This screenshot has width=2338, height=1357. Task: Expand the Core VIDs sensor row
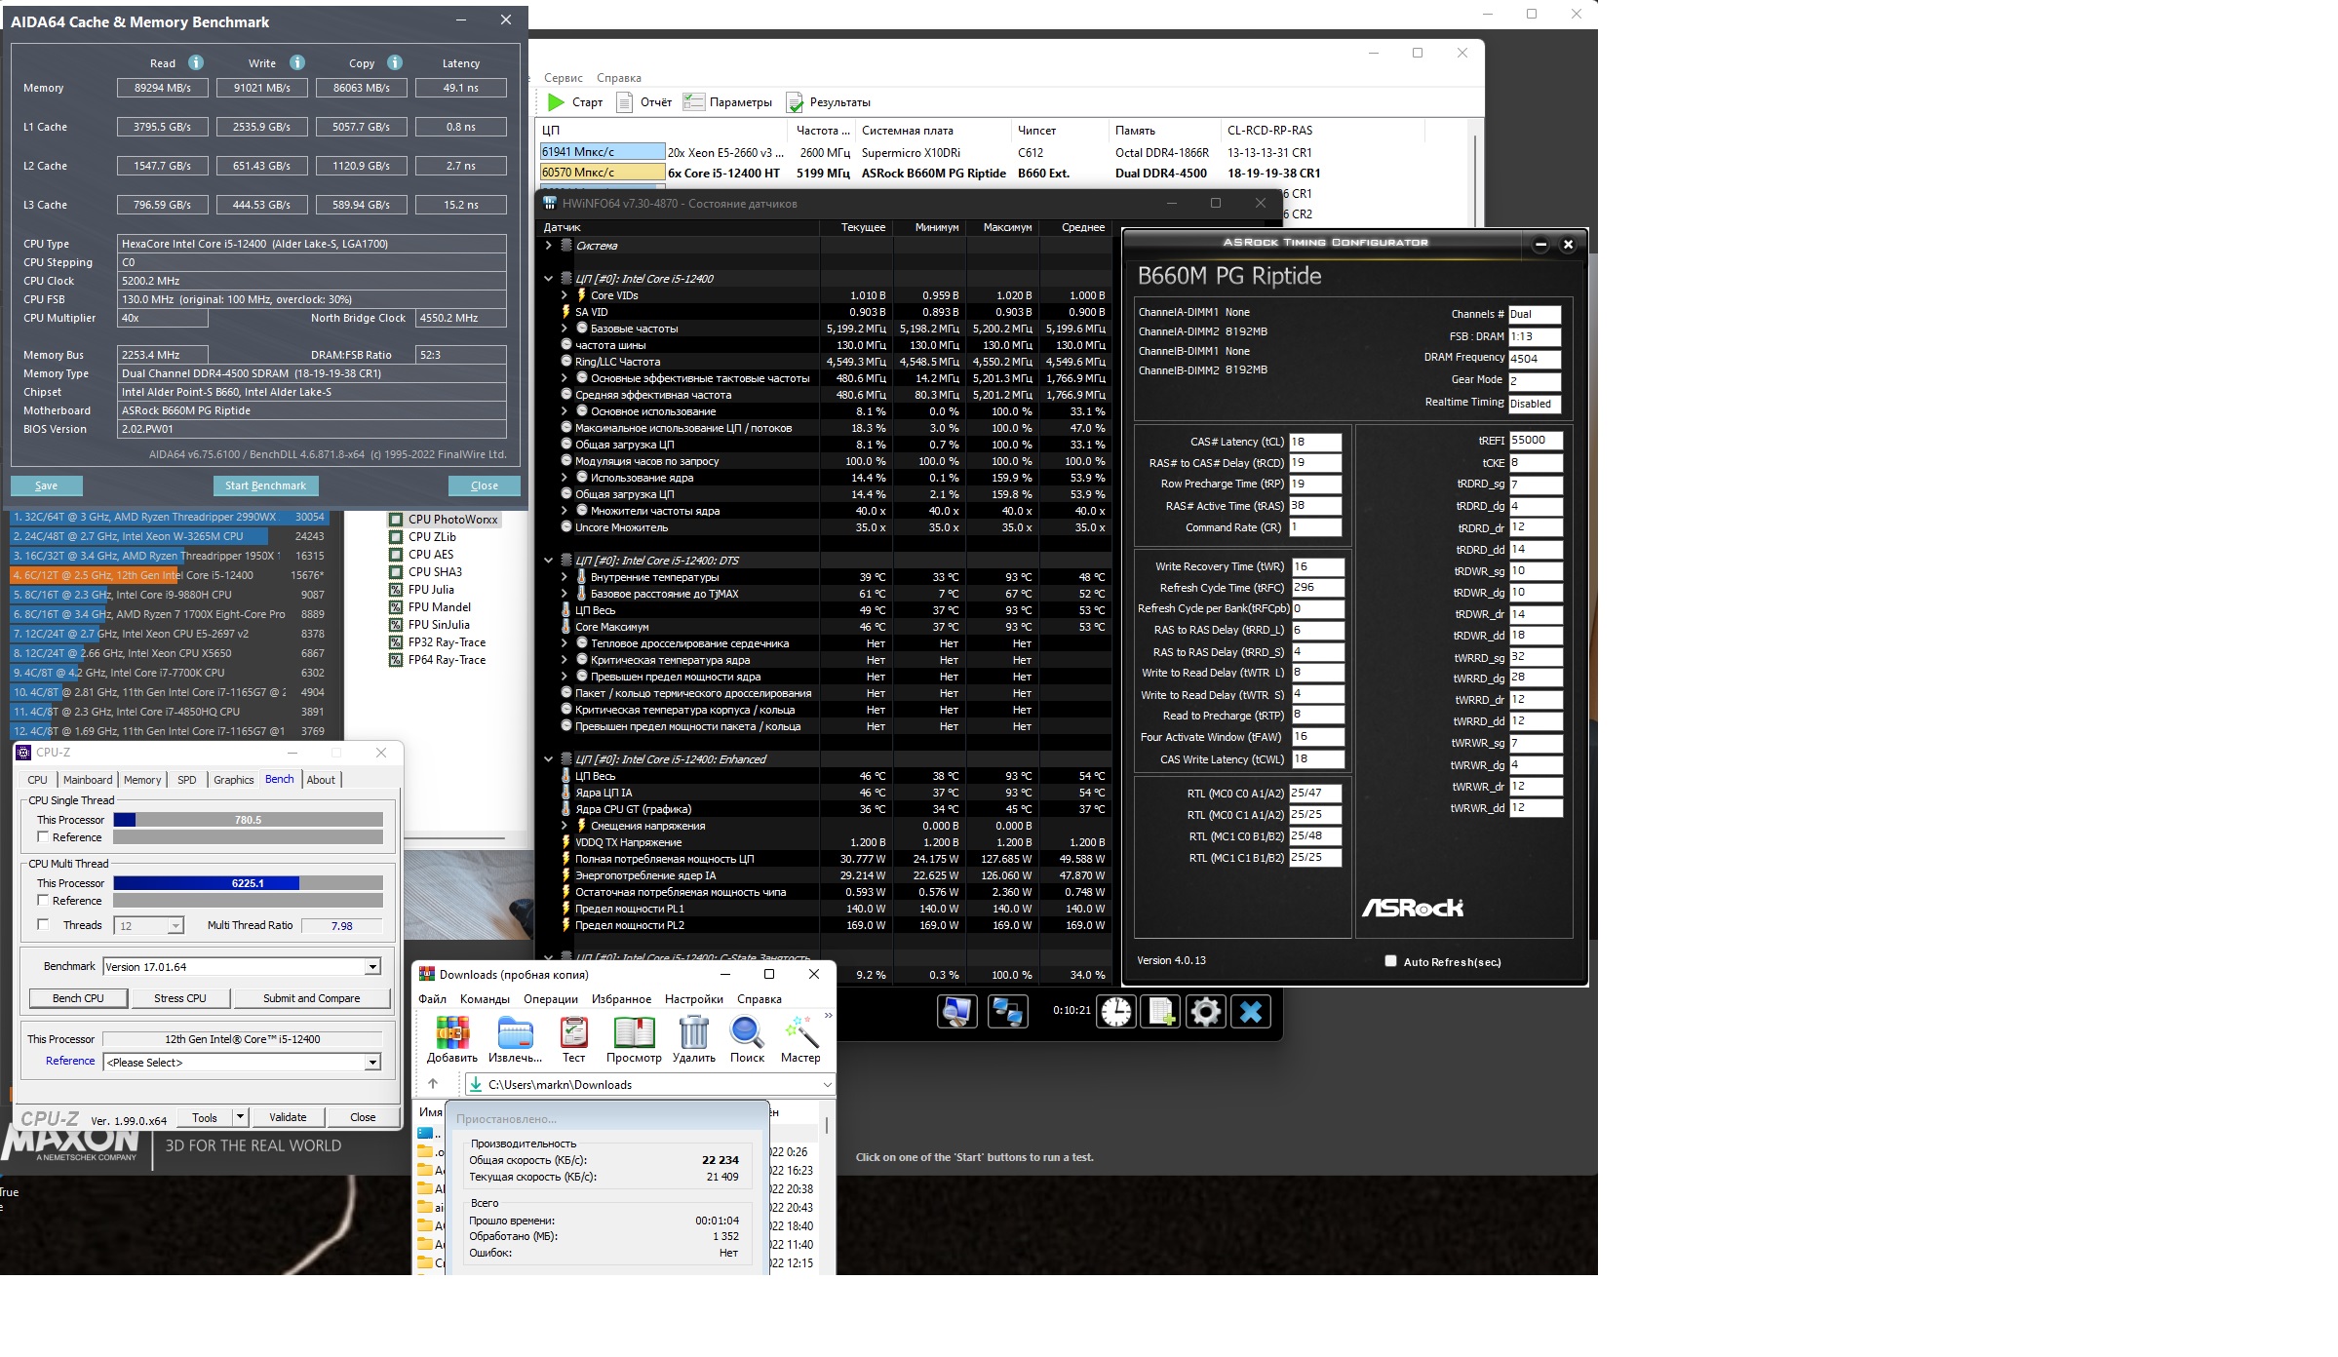click(x=565, y=295)
